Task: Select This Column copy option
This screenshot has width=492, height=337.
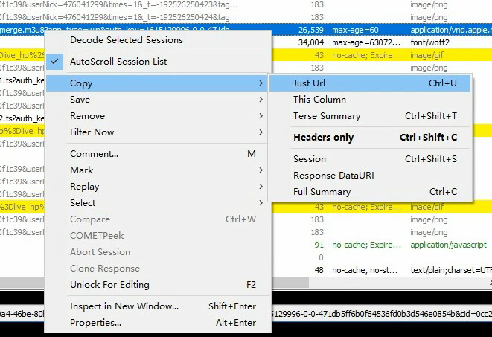Action: click(x=319, y=100)
